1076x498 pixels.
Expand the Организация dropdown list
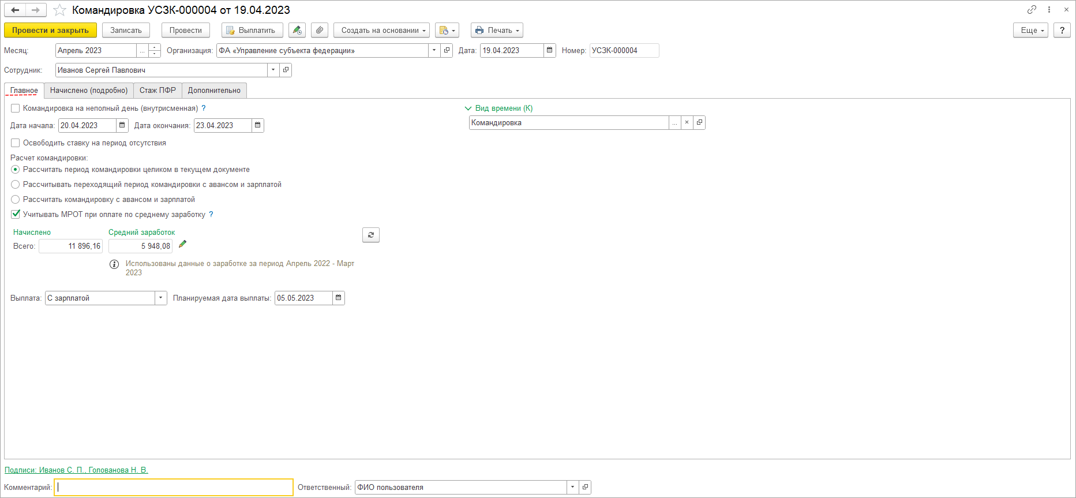tap(434, 50)
